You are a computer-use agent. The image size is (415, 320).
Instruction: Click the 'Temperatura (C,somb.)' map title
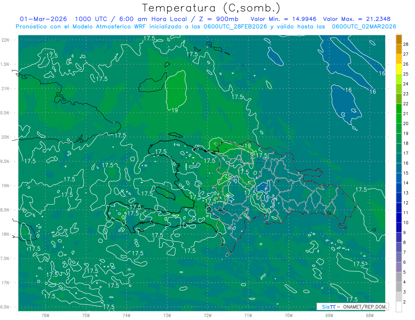[x=211, y=8]
